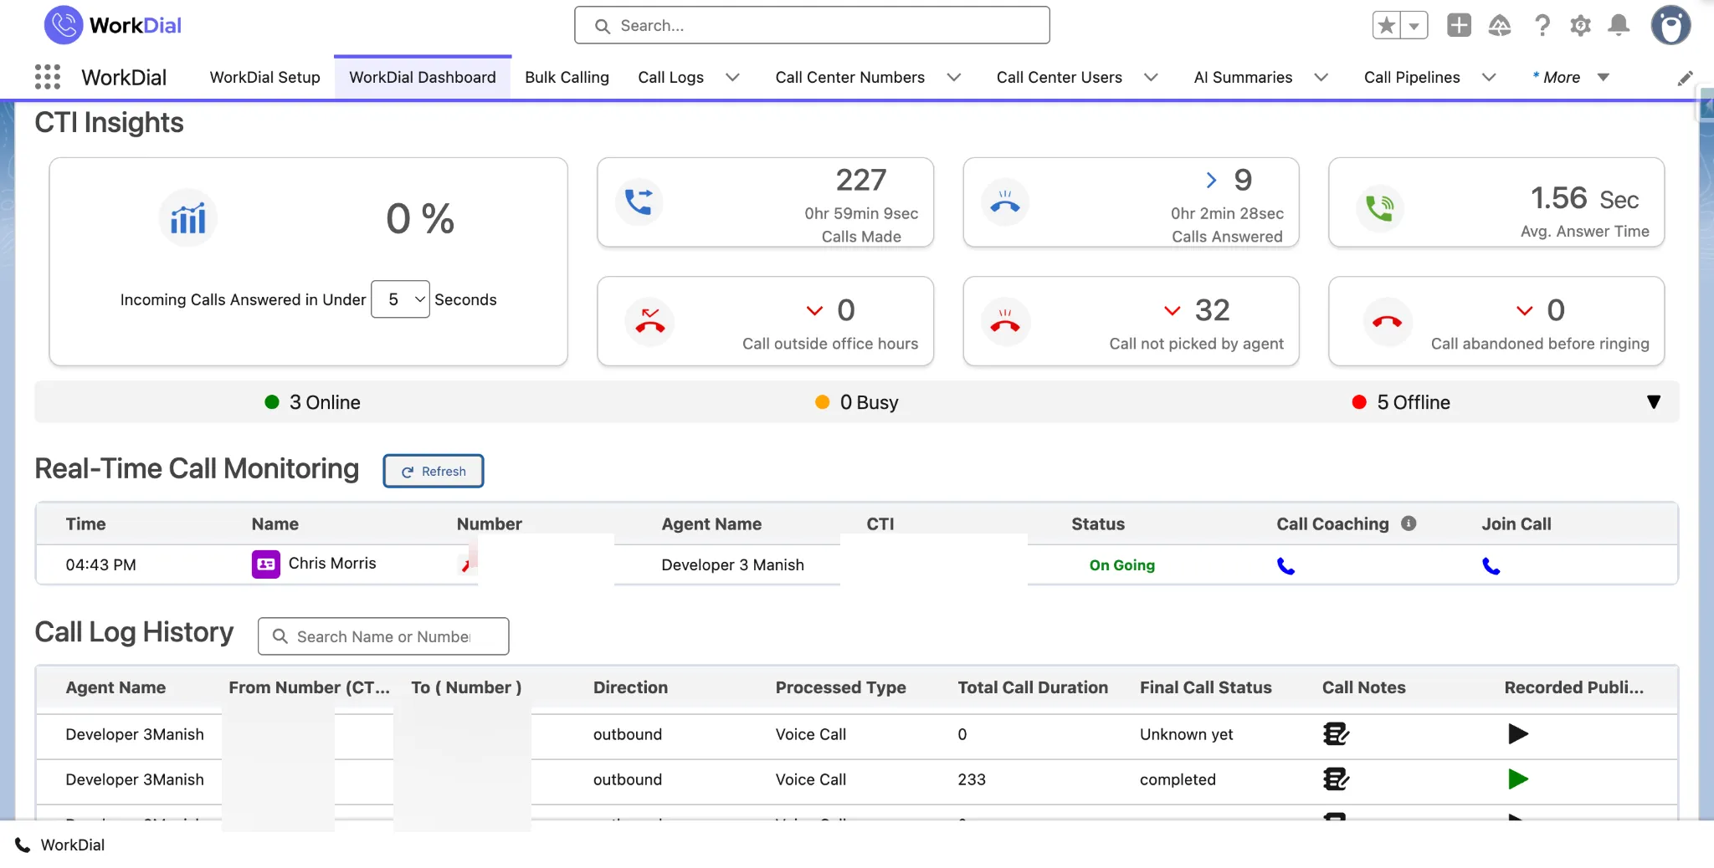
Task: Open Call Notes for the completed call
Action: point(1336,779)
